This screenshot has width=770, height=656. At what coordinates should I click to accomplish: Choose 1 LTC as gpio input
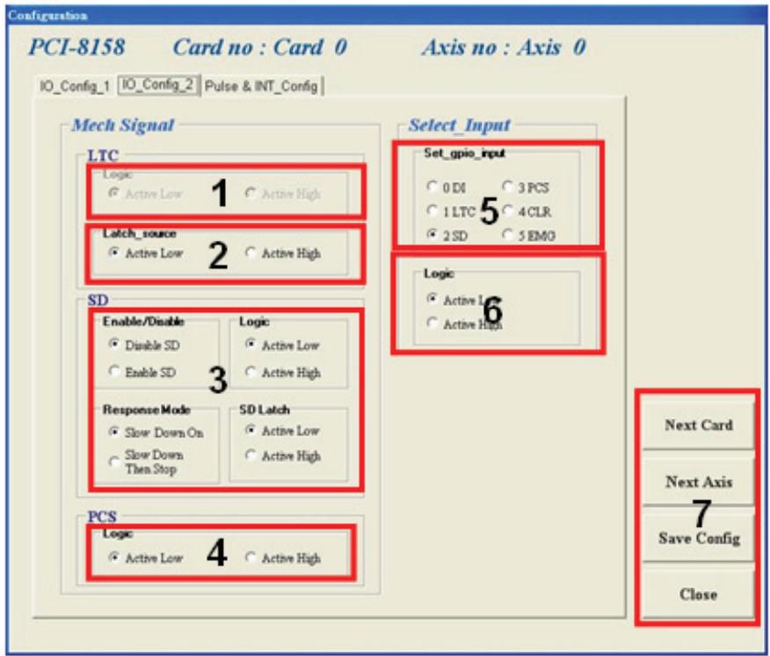pyautogui.click(x=451, y=212)
